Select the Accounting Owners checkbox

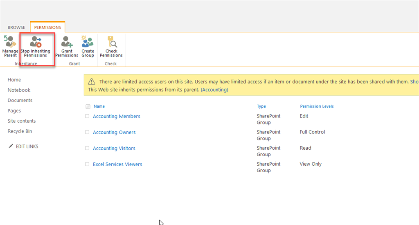pos(87,132)
